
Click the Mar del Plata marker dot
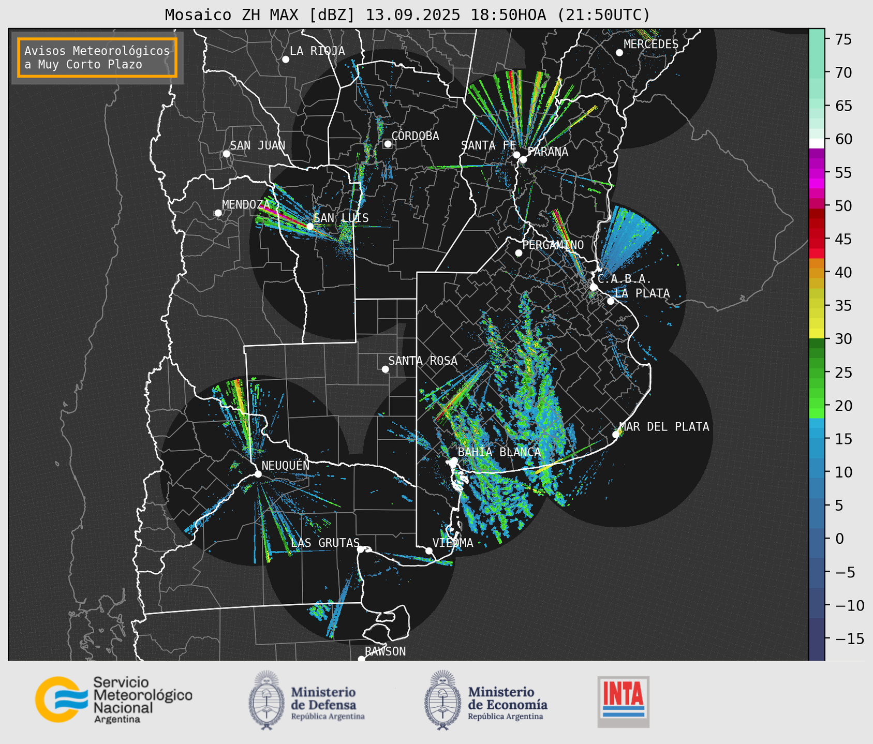pyautogui.click(x=616, y=434)
